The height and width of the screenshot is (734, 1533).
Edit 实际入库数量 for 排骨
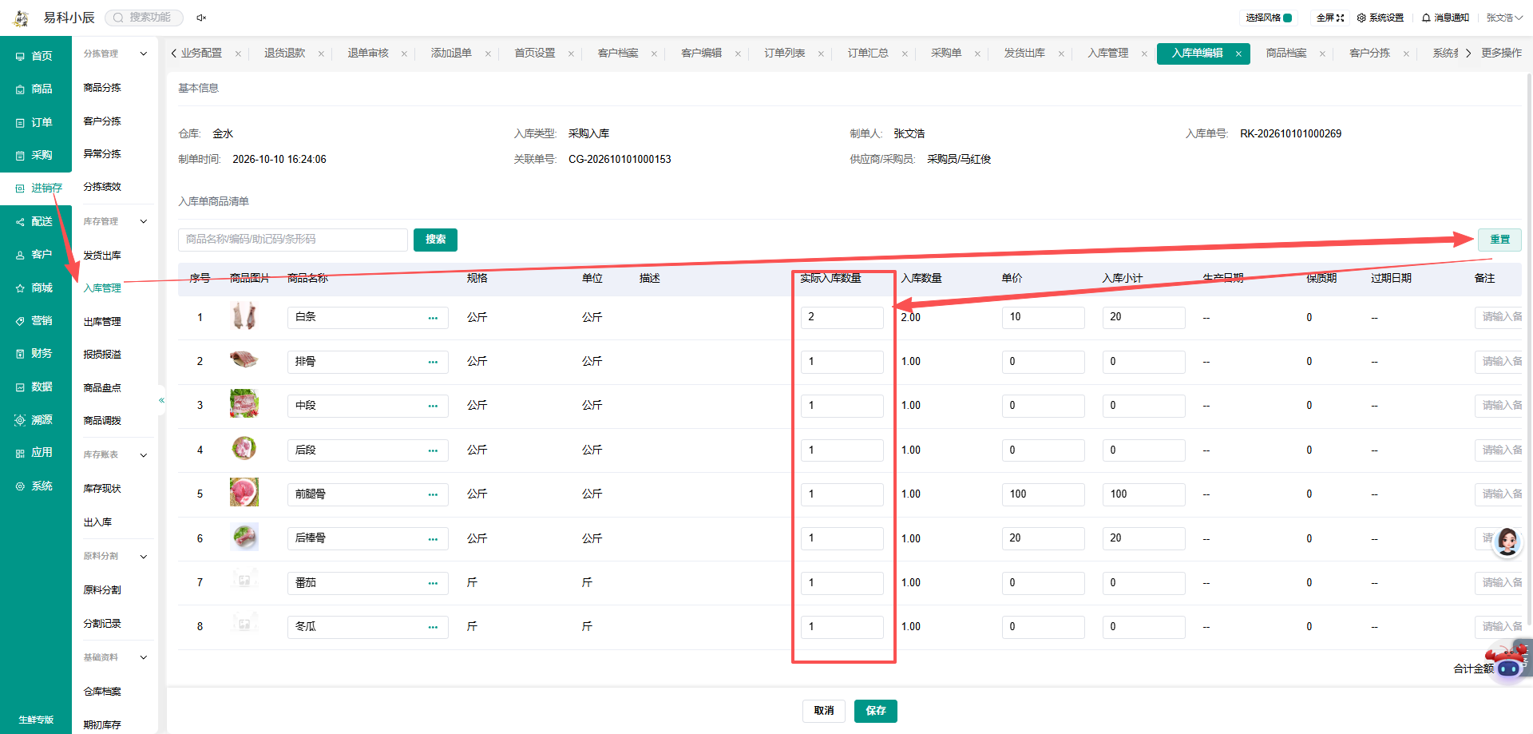842,362
